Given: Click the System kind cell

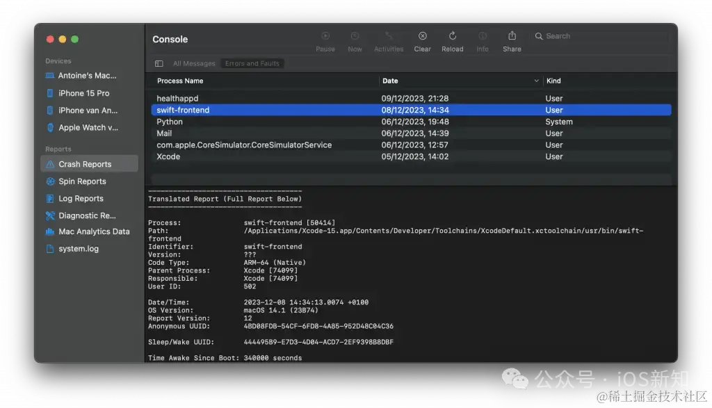Looking at the screenshot, I should click(x=559, y=122).
